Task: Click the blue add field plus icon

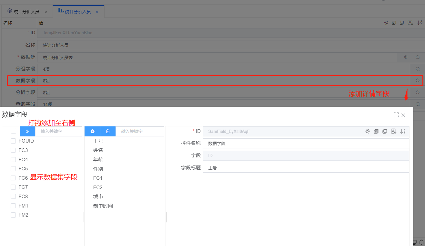Action: [92, 131]
